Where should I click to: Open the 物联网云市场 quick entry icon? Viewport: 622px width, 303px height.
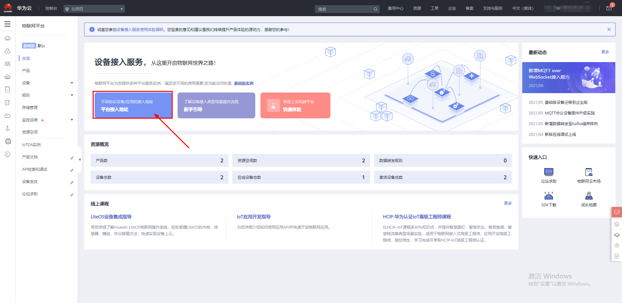[589, 172]
